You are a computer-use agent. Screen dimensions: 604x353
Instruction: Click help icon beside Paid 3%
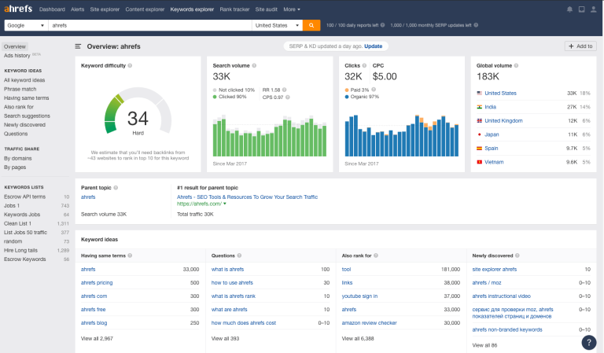pos(374,90)
